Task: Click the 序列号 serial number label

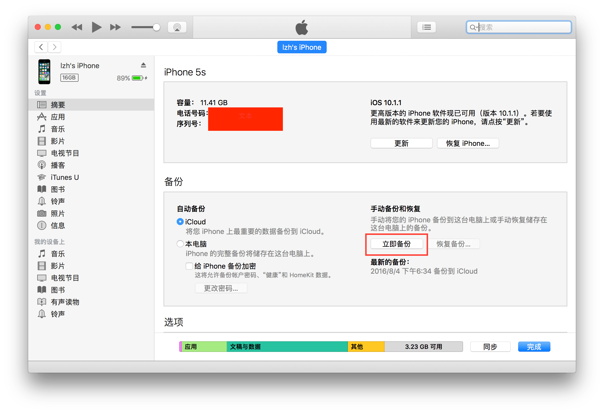Action: (189, 124)
